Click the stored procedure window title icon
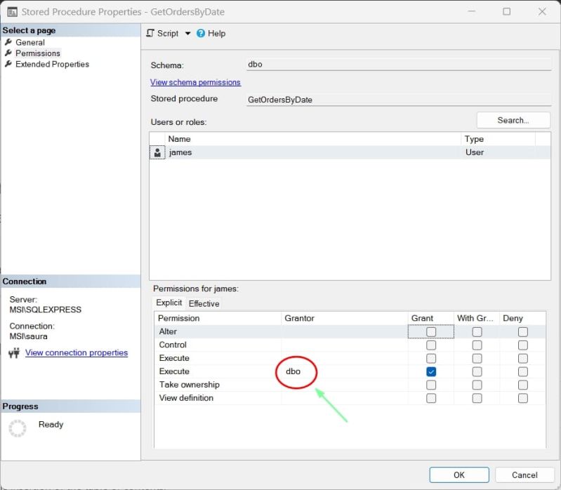Screen dimensions: 561x490 coord(12,12)
